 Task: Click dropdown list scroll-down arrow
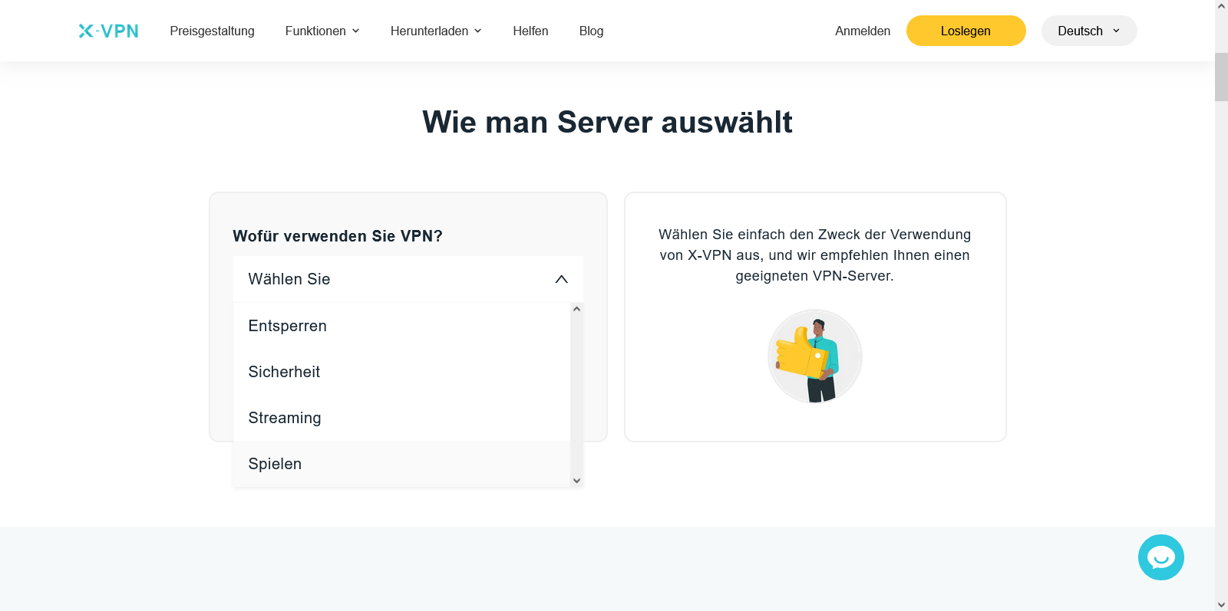click(x=576, y=481)
